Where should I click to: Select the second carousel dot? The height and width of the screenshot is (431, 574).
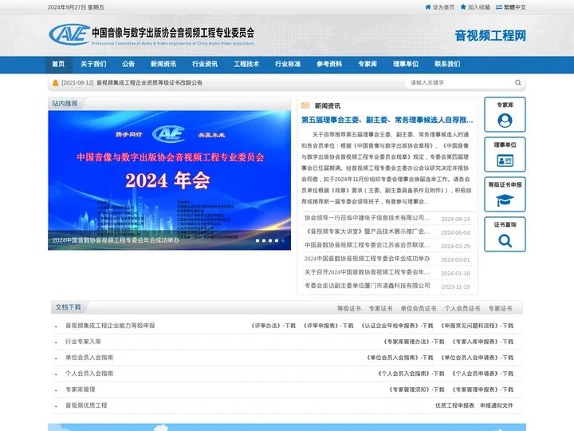point(264,241)
